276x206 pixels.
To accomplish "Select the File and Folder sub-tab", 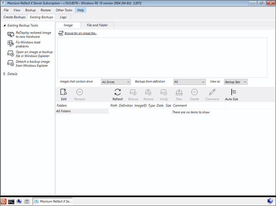I will pos(97,25).
